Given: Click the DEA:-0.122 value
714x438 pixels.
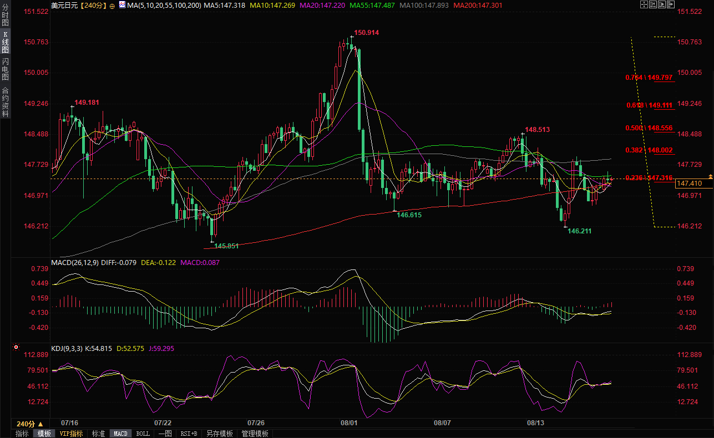Looking at the screenshot, I should coord(159,262).
